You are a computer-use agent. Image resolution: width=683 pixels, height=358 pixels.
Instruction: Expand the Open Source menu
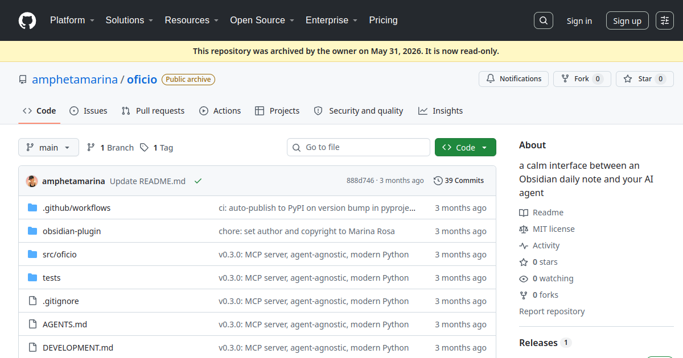262,20
